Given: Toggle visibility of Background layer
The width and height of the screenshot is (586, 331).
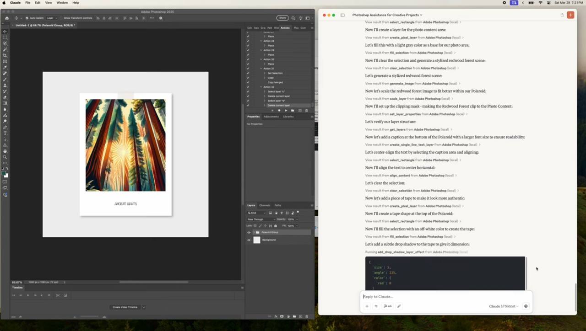Looking at the screenshot, I should pos(249,240).
